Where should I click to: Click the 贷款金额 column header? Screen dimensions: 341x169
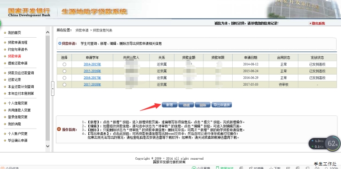[189, 58]
